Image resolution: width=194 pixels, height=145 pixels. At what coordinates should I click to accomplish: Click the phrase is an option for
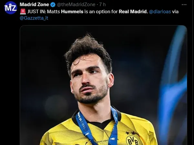(101, 12)
